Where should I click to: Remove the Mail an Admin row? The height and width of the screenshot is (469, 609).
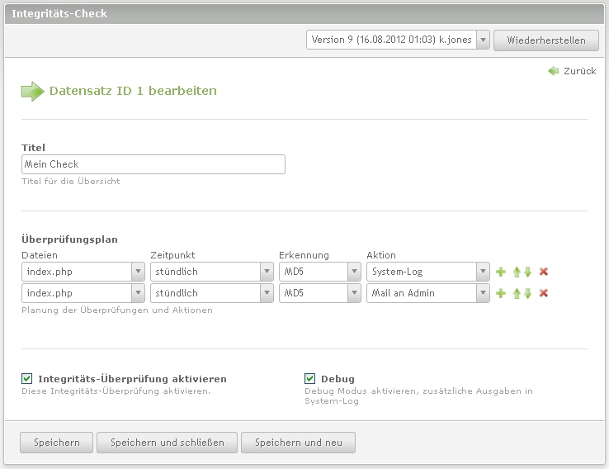543,293
